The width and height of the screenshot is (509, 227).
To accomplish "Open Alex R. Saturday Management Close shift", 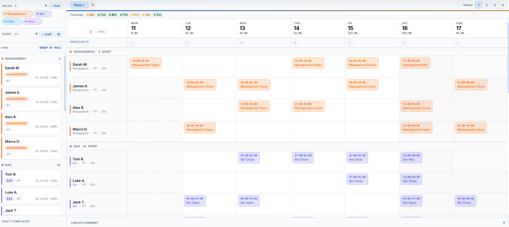I will (x=417, y=106).
